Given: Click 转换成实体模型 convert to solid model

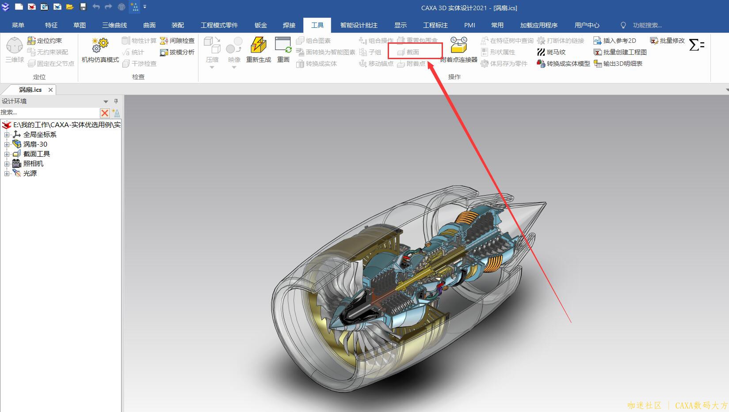Looking at the screenshot, I should (x=564, y=64).
